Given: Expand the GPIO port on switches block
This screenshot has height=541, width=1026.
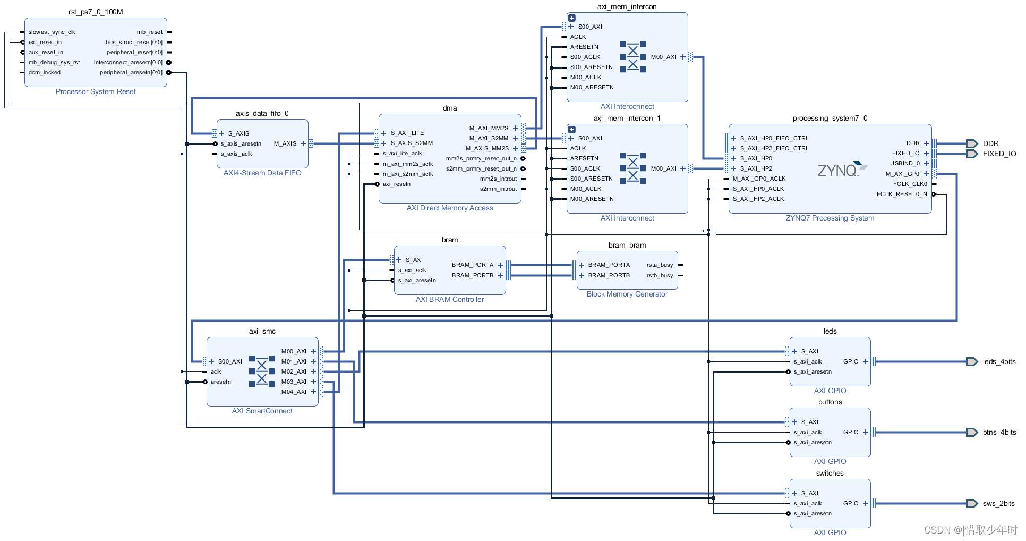Looking at the screenshot, I should [866, 503].
